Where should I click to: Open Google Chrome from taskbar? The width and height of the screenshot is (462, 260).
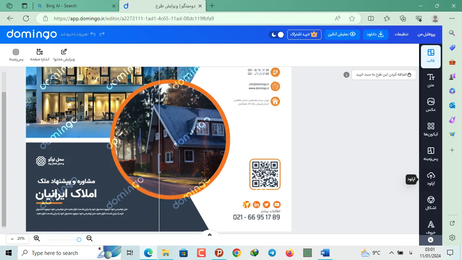[236, 253]
